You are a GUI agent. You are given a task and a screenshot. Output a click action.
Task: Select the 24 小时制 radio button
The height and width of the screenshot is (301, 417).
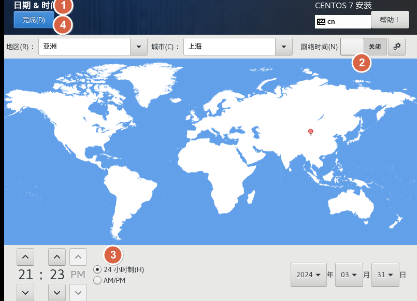click(x=97, y=269)
